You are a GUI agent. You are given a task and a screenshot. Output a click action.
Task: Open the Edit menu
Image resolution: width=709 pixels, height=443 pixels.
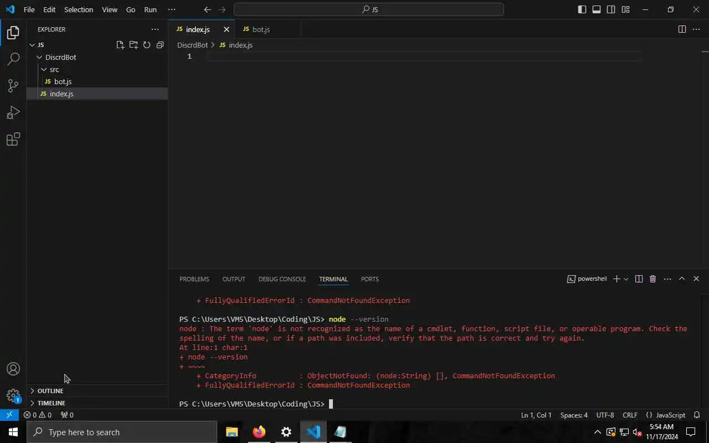pyautogui.click(x=49, y=9)
